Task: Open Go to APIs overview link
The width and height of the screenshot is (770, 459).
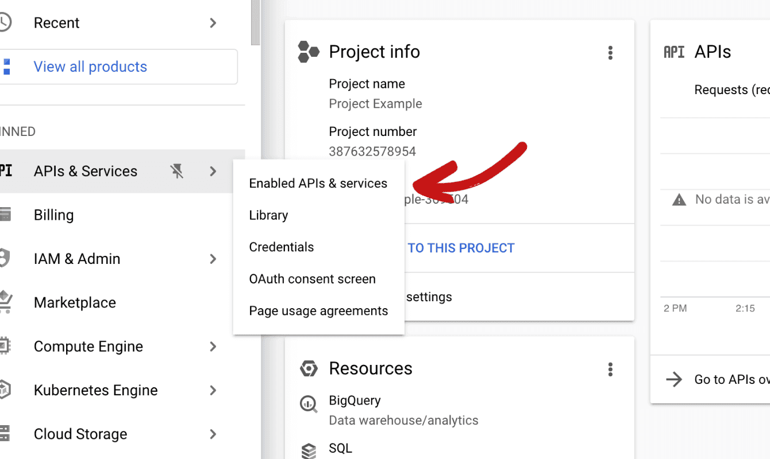Action: (x=731, y=379)
